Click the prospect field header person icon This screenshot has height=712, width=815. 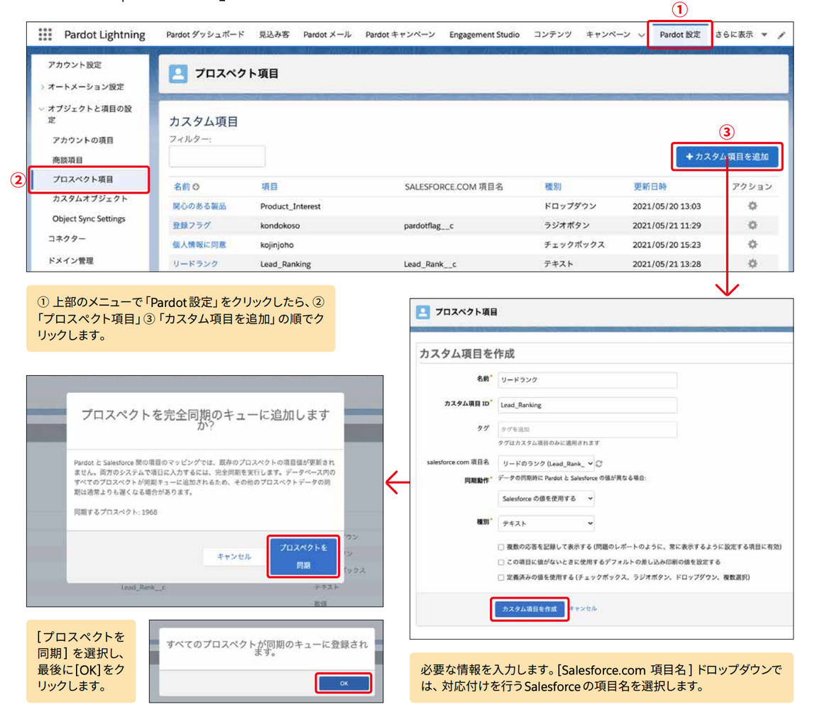pos(178,74)
